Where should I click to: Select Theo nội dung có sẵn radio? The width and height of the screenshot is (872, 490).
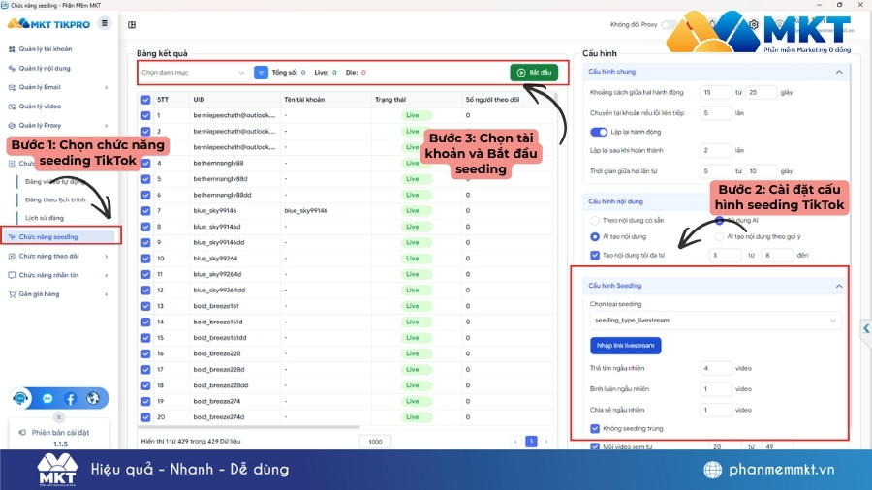(x=595, y=220)
